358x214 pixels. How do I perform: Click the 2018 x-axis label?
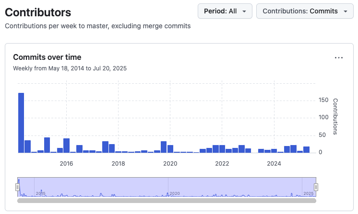click(118, 164)
